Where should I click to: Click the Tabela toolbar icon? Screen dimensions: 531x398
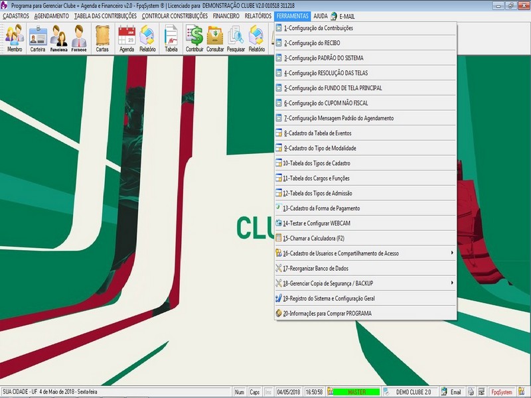pyautogui.click(x=171, y=38)
